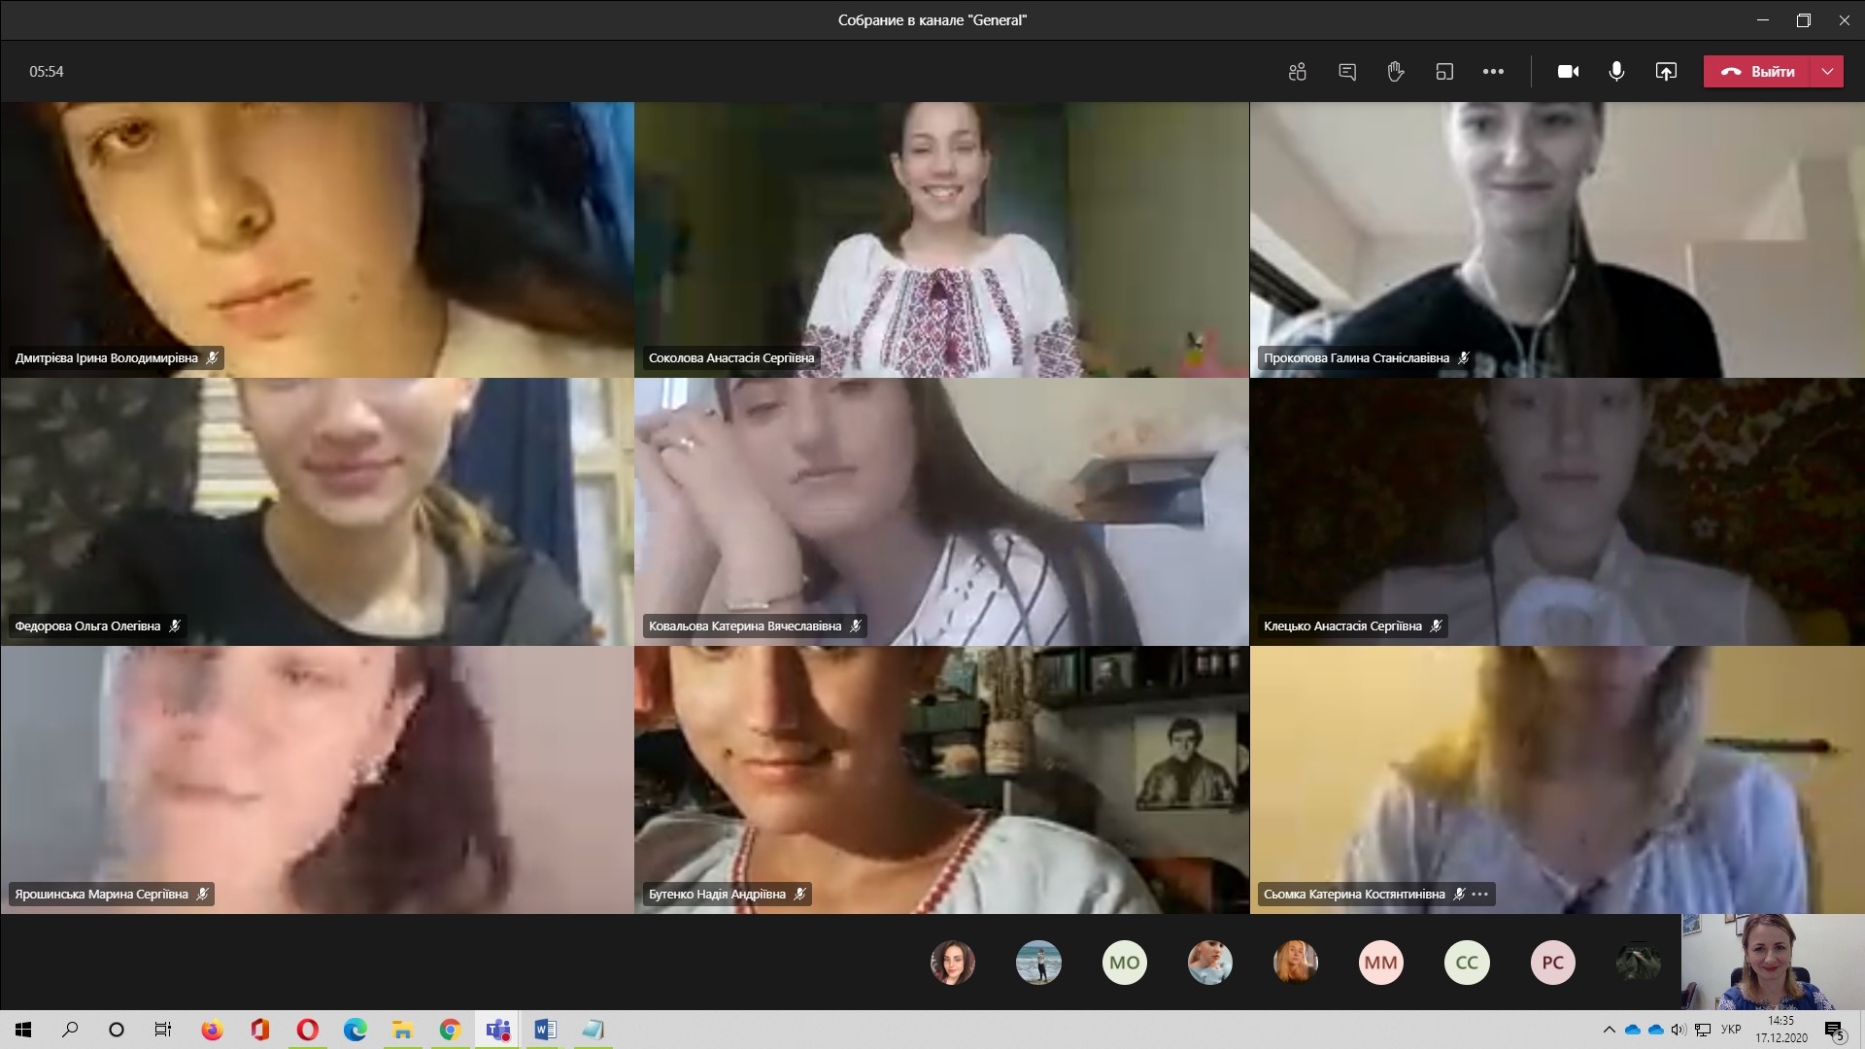Click the raise hand icon
The image size is (1865, 1049).
tap(1396, 72)
